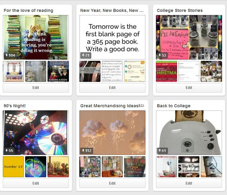Open the Christmas red thumbnail
The image size is (227, 195).
(x=166, y=71)
